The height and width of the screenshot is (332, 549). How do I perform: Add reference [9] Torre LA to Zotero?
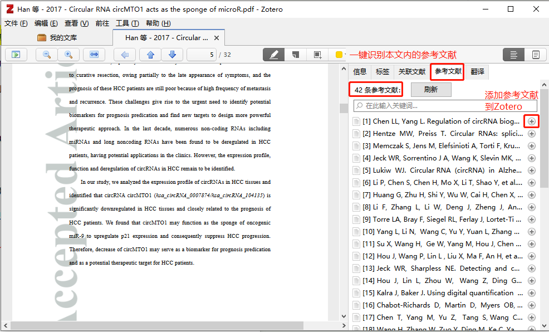click(x=532, y=219)
